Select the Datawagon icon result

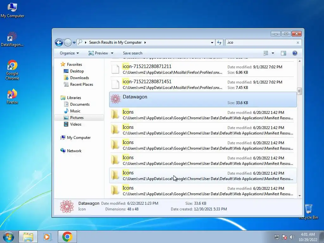(x=203, y=100)
